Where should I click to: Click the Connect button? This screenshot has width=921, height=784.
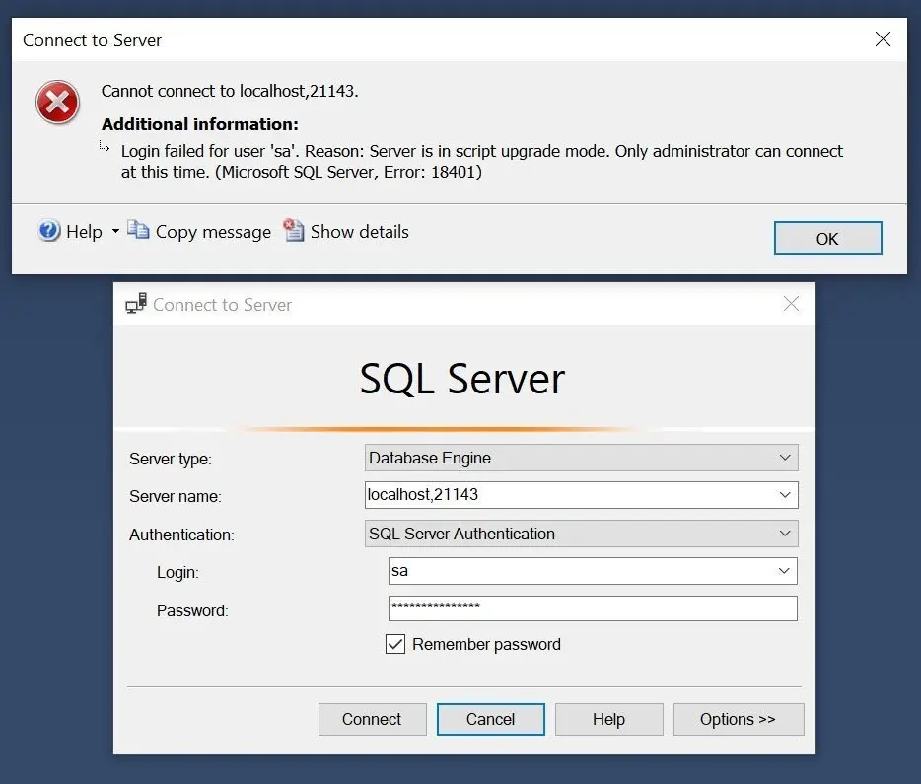click(373, 719)
